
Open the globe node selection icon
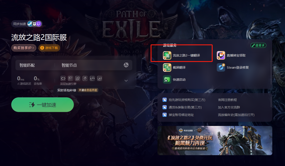[126, 65]
